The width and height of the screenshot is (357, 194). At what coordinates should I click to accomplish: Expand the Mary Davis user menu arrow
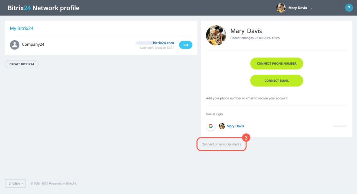pyautogui.click(x=312, y=8)
